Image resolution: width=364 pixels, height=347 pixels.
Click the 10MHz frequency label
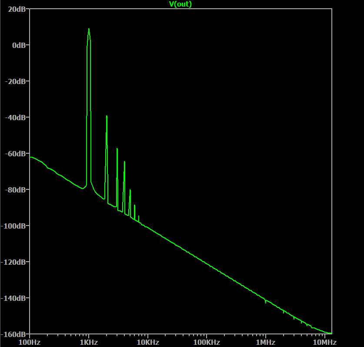324,342
